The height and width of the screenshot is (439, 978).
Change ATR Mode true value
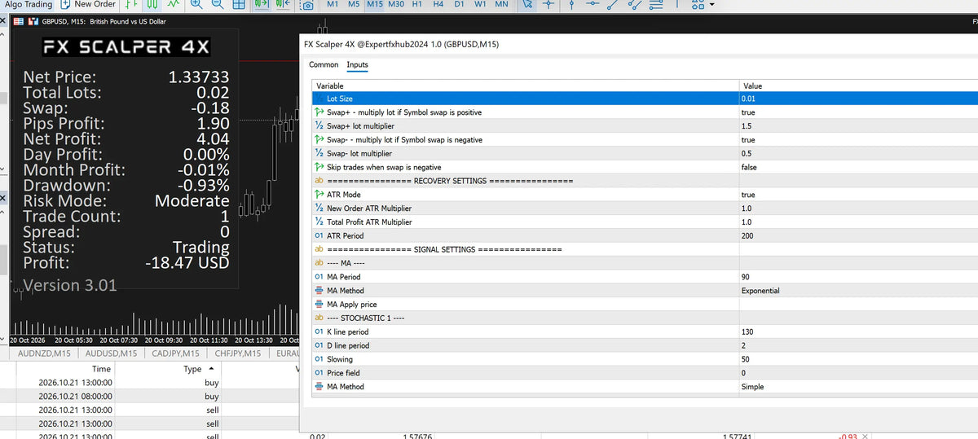[x=859, y=195]
